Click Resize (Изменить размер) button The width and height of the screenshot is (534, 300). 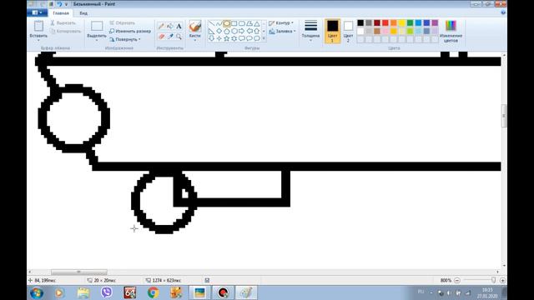(130, 31)
